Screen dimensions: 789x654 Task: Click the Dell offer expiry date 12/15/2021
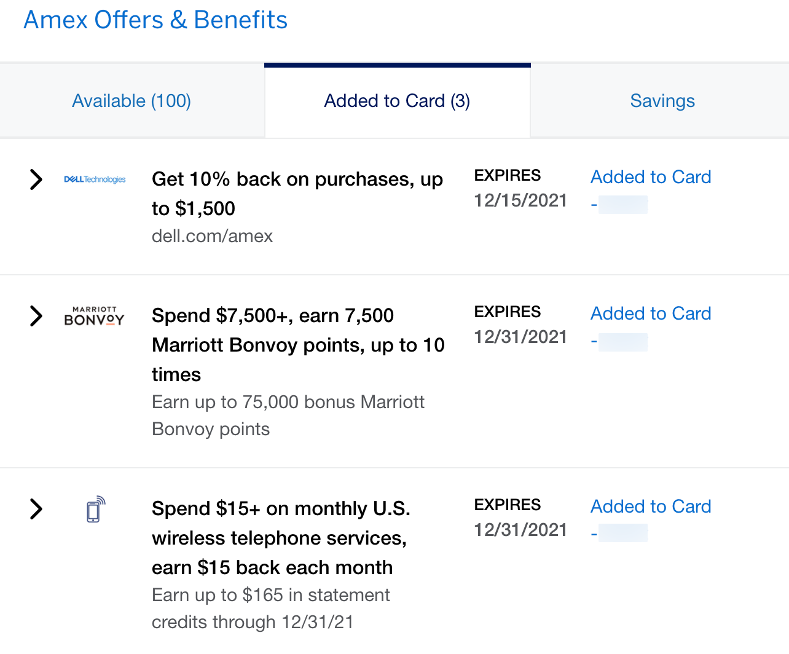[x=520, y=200]
